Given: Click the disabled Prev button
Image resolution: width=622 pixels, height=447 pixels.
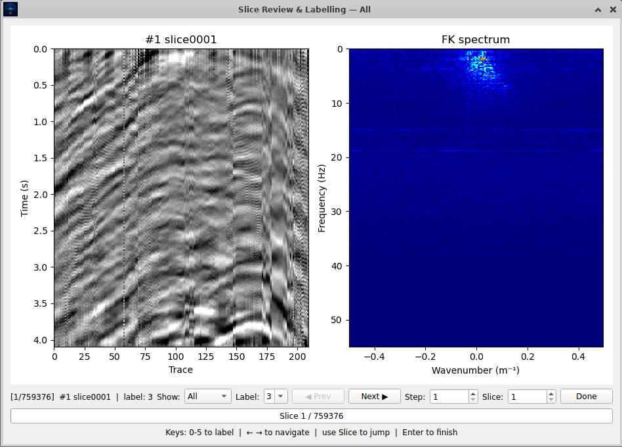Looking at the screenshot, I should (x=318, y=397).
